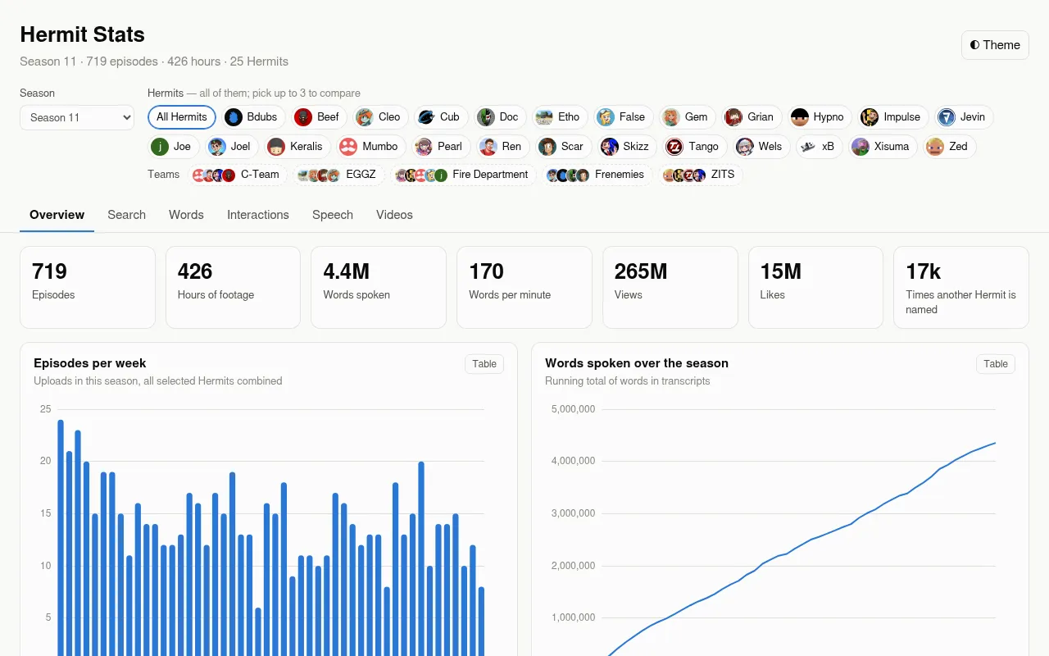Show Table for Episodes per week
Viewport: 1049px width, 656px height.
[484, 364]
